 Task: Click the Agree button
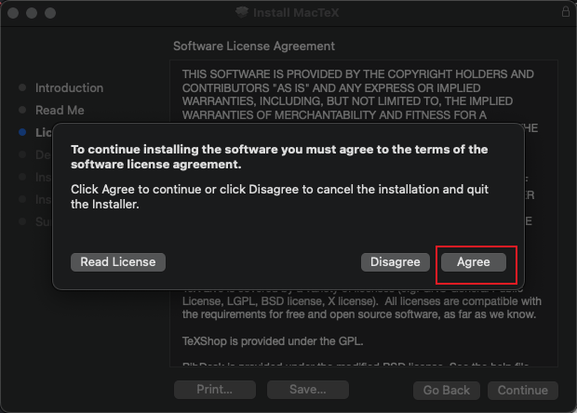click(x=473, y=262)
